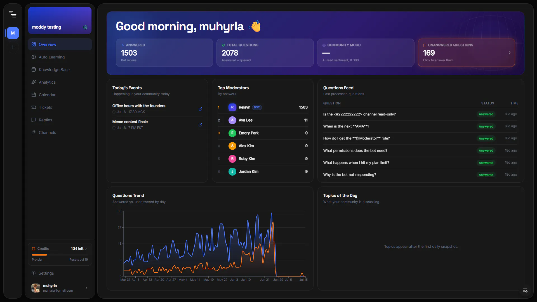Click the STATUS column header
This screenshot has height=302, width=537.
487,103
